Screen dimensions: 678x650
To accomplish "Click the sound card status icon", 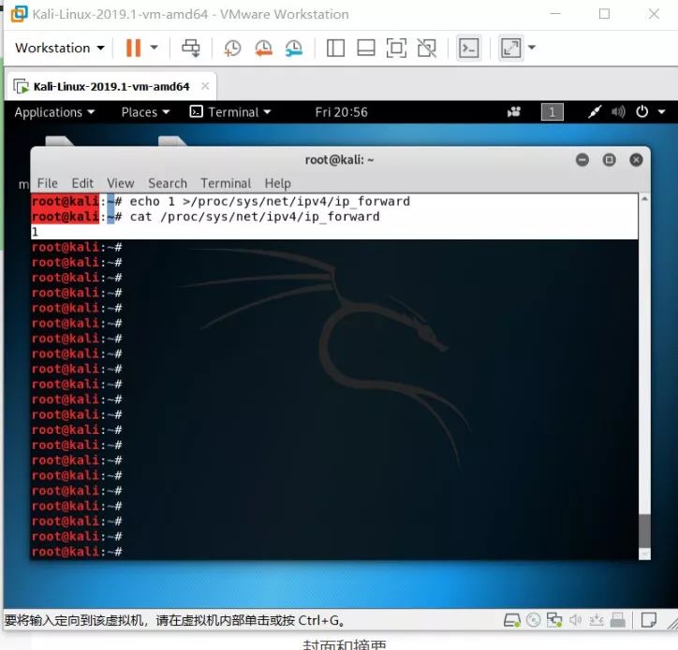I will pyautogui.click(x=575, y=621).
